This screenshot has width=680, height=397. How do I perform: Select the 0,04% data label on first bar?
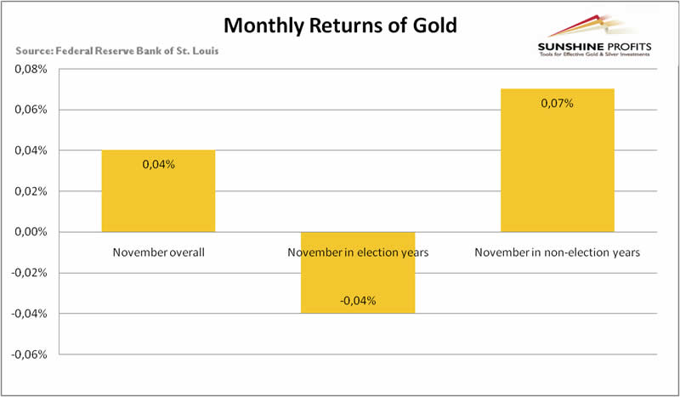pos(159,164)
